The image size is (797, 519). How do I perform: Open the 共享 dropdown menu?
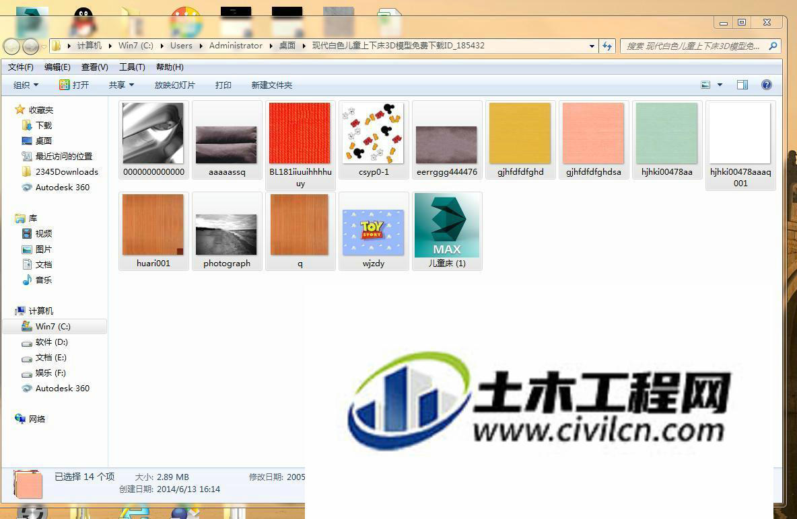coord(121,85)
